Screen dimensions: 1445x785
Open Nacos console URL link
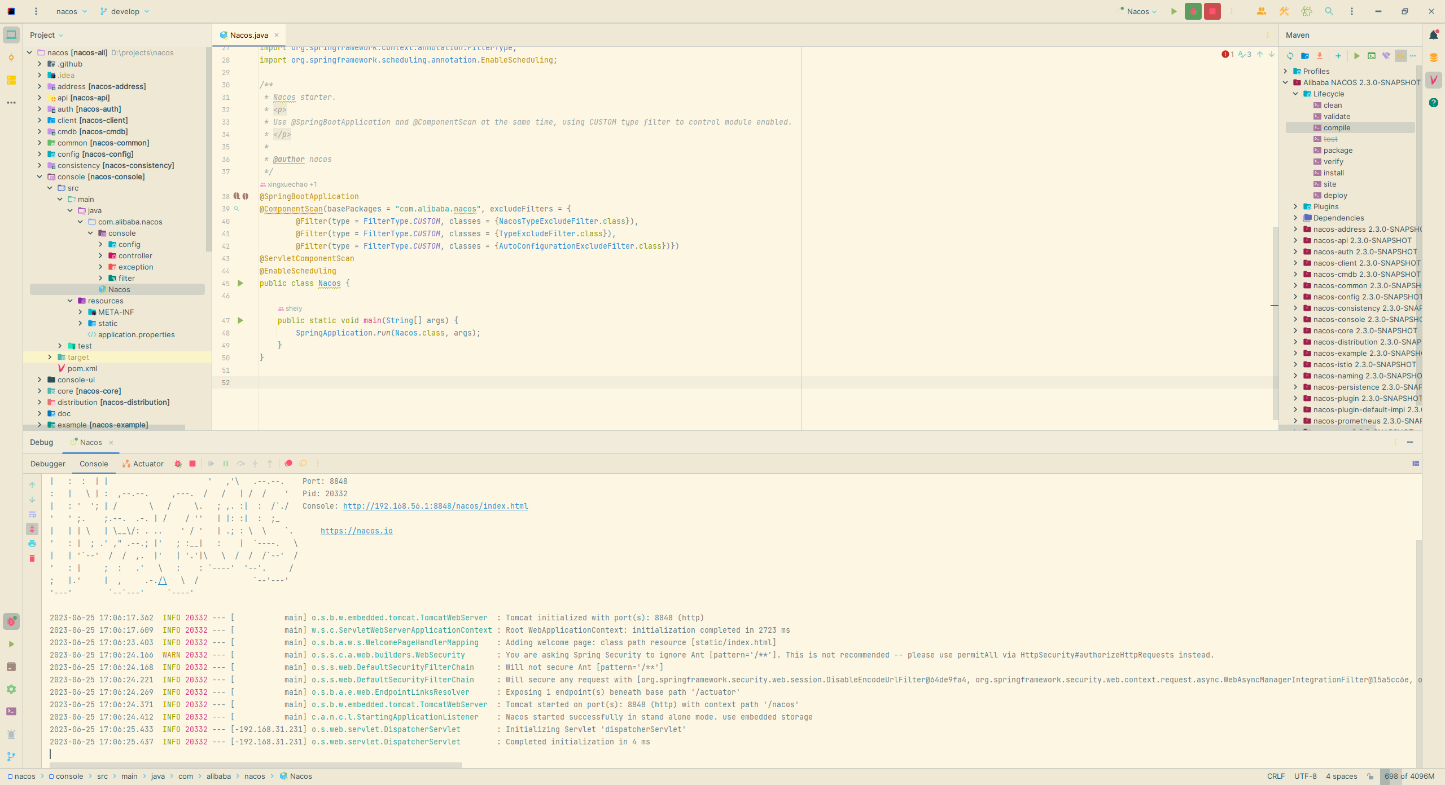(435, 506)
